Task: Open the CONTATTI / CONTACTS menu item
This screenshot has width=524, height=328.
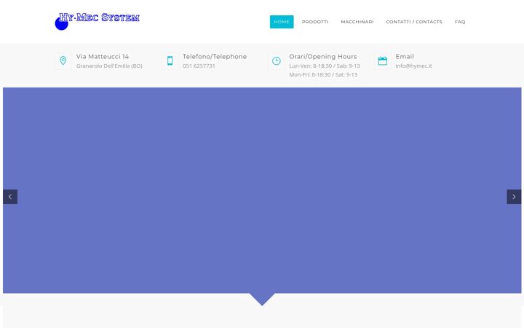Action: click(x=414, y=22)
